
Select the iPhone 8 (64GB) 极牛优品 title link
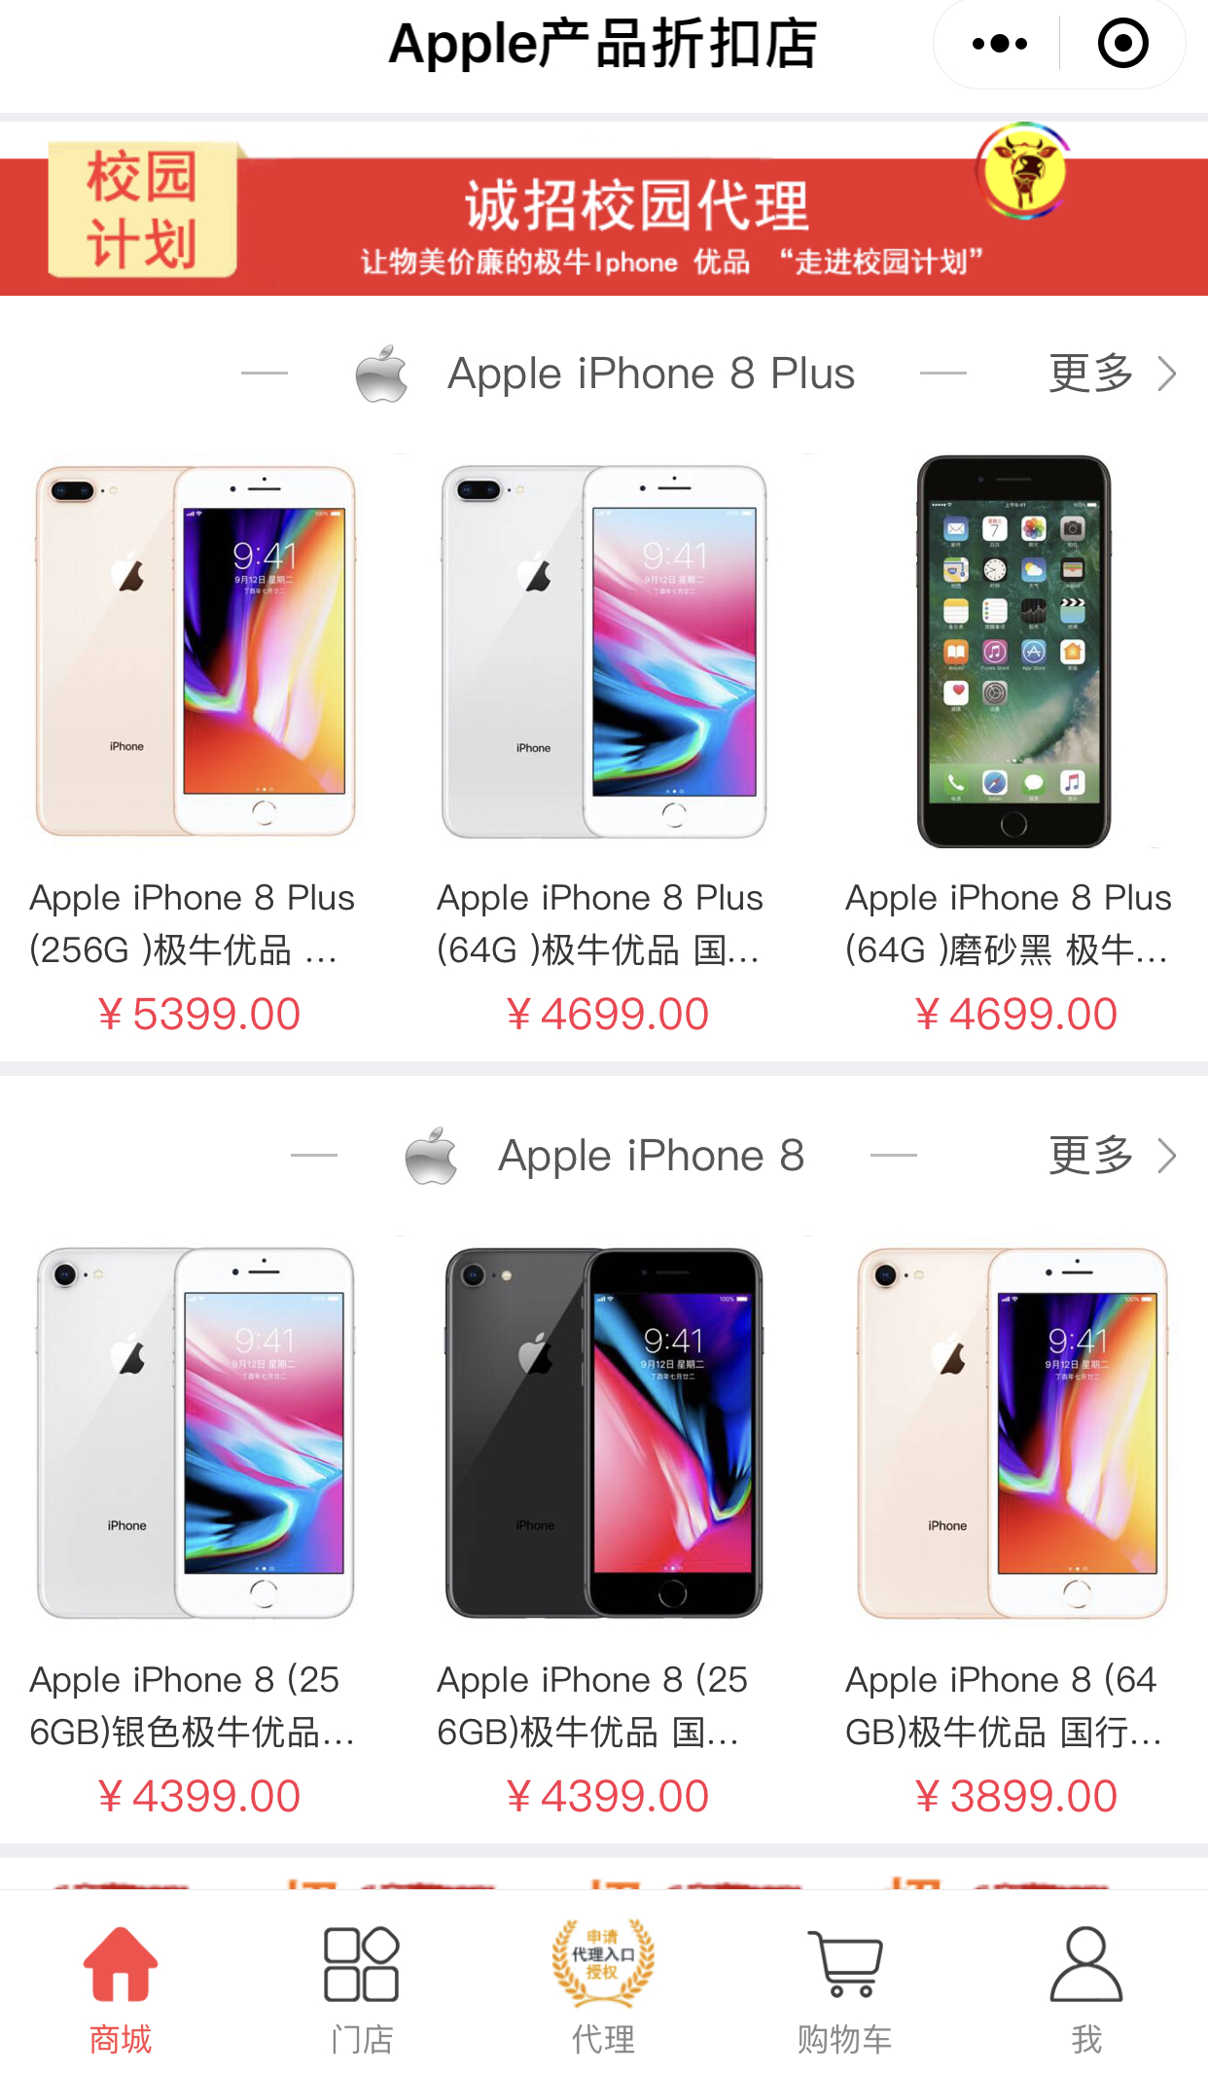pos(1005,1705)
